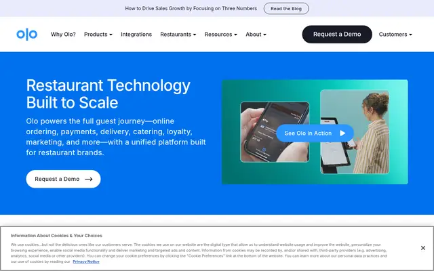
Task: Expand the Customers dropdown
Action: pos(395,35)
